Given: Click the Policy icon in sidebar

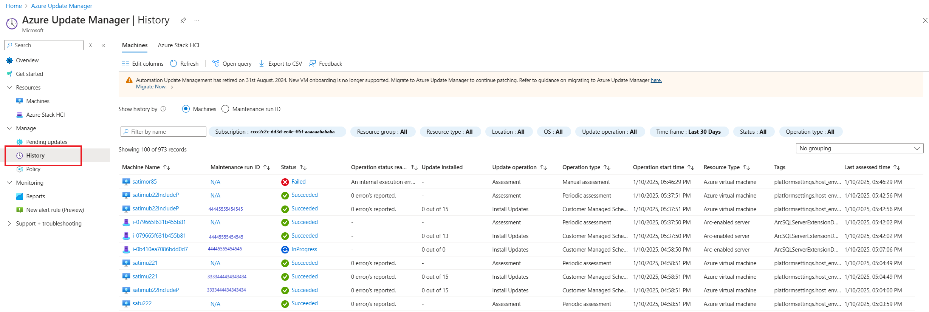Looking at the screenshot, I should tap(20, 169).
